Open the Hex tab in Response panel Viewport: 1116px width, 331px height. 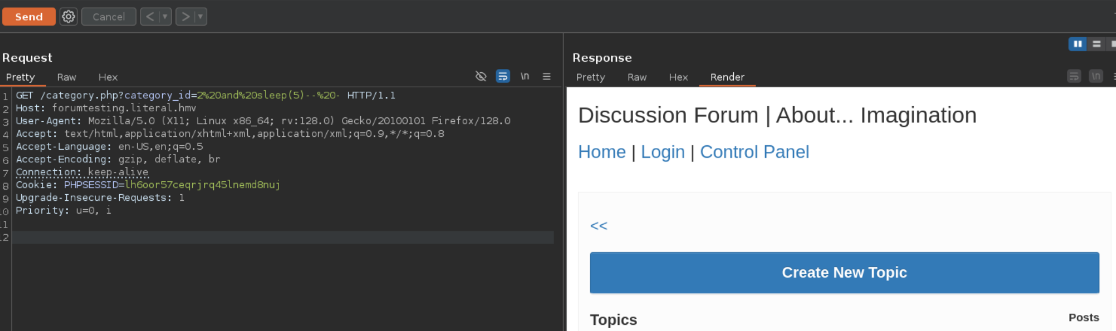click(x=678, y=77)
